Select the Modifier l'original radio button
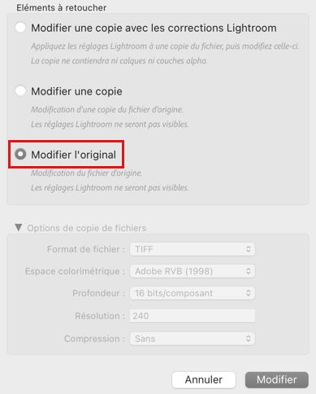The image size is (316, 394). (20, 154)
